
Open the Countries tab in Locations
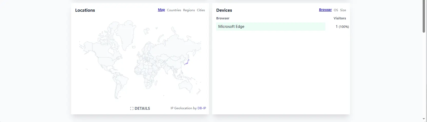tap(174, 10)
